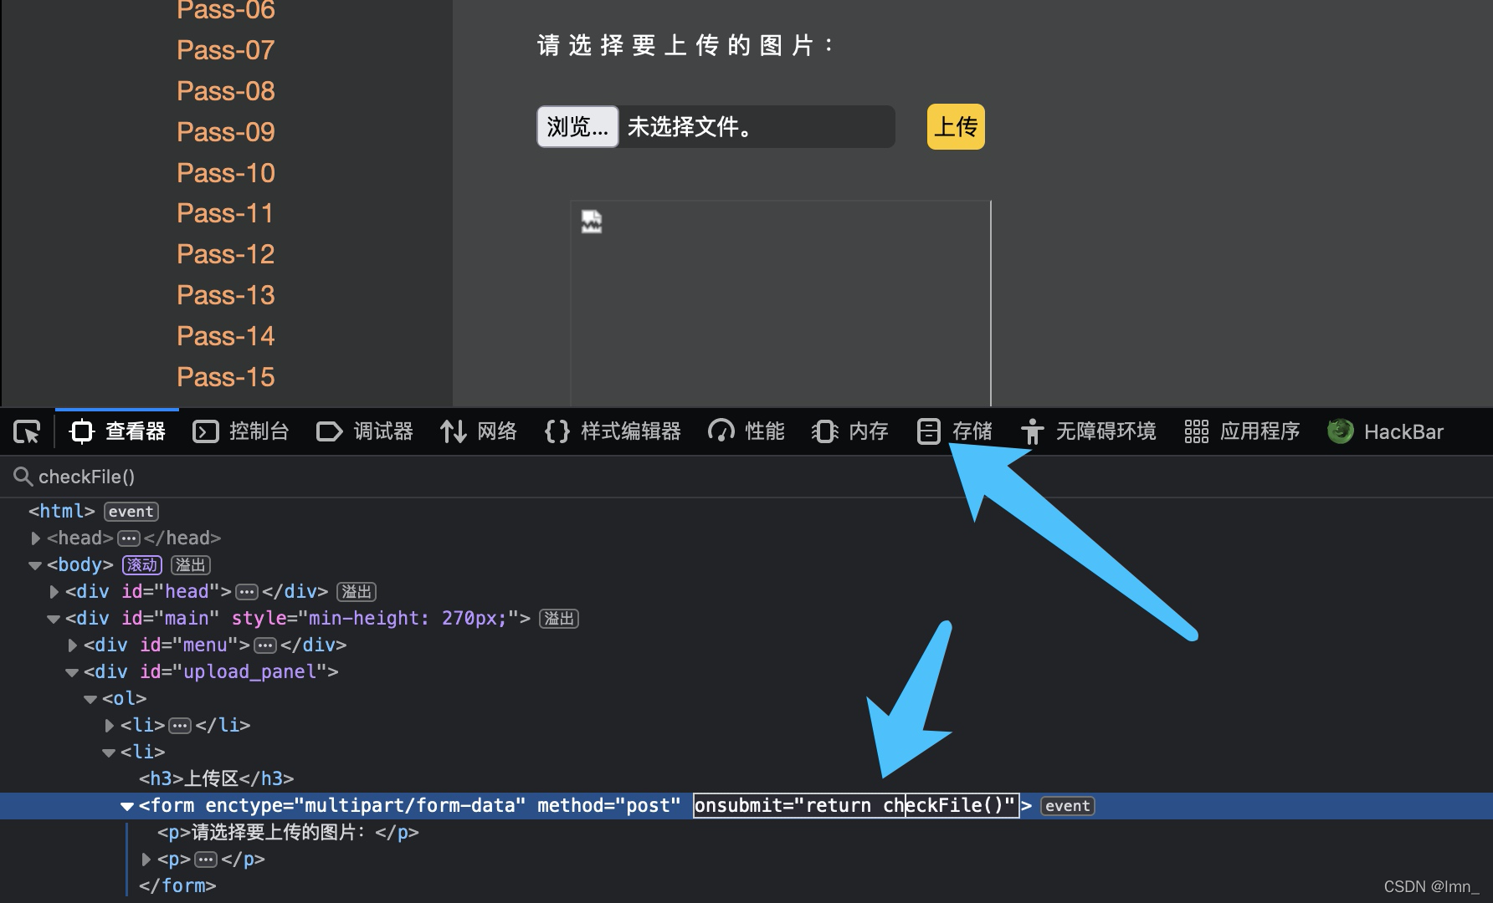Click ellipsis inside div id="head"
This screenshot has width=1493, height=903.
247,592
